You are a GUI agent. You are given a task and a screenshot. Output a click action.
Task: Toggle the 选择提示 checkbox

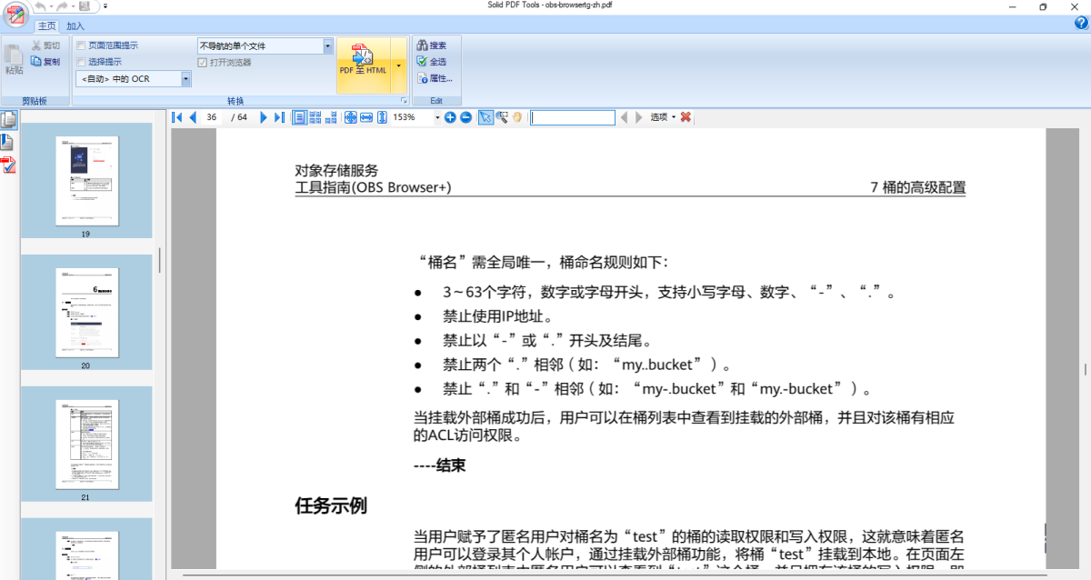pos(81,62)
